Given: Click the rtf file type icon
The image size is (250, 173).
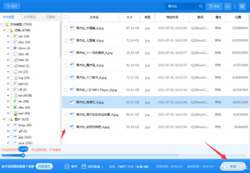Looking at the screenshot, I should click(x=16, y=90).
